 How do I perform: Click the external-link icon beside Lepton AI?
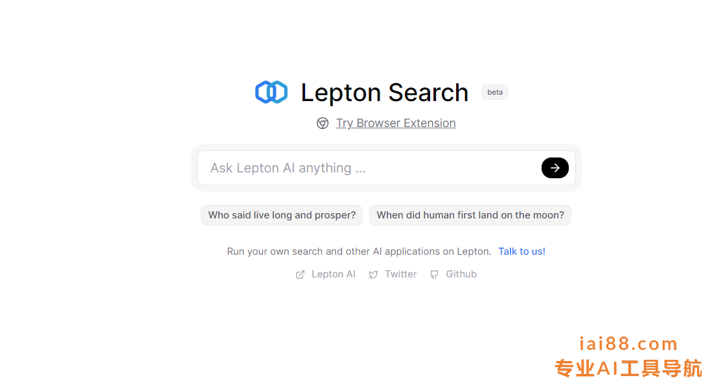tap(300, 274)
